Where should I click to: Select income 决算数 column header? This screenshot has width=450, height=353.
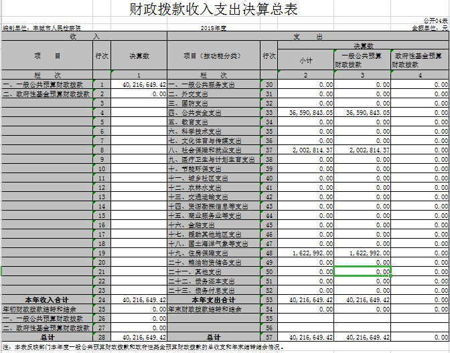(x=139, y=55)
